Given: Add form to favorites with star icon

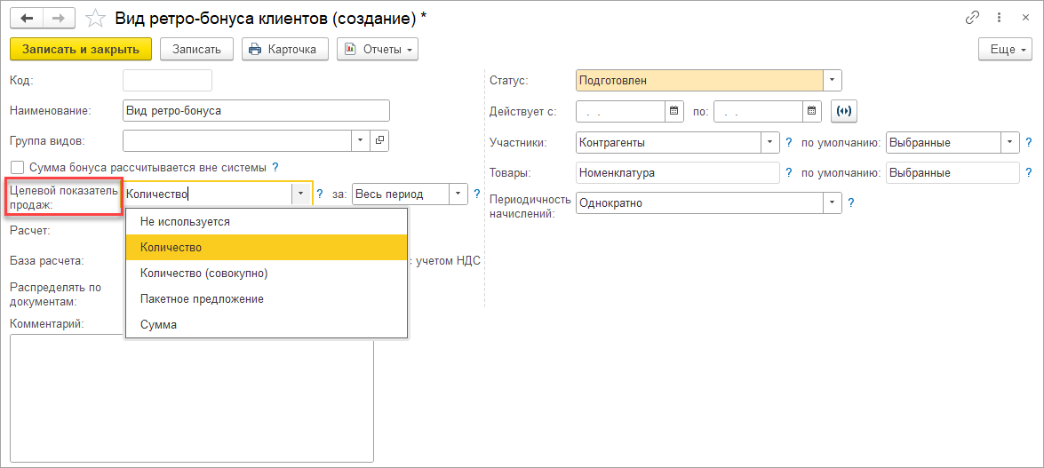Looking at the screenshot, I should point(95,18).
